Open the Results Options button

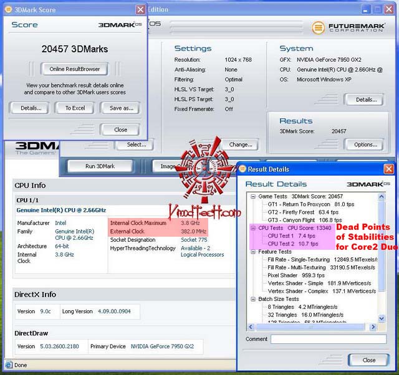coord(365,145)
